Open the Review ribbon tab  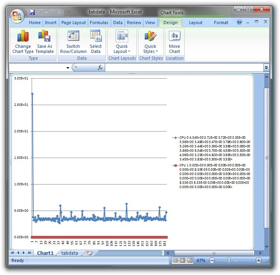click(x=134, y=23)
